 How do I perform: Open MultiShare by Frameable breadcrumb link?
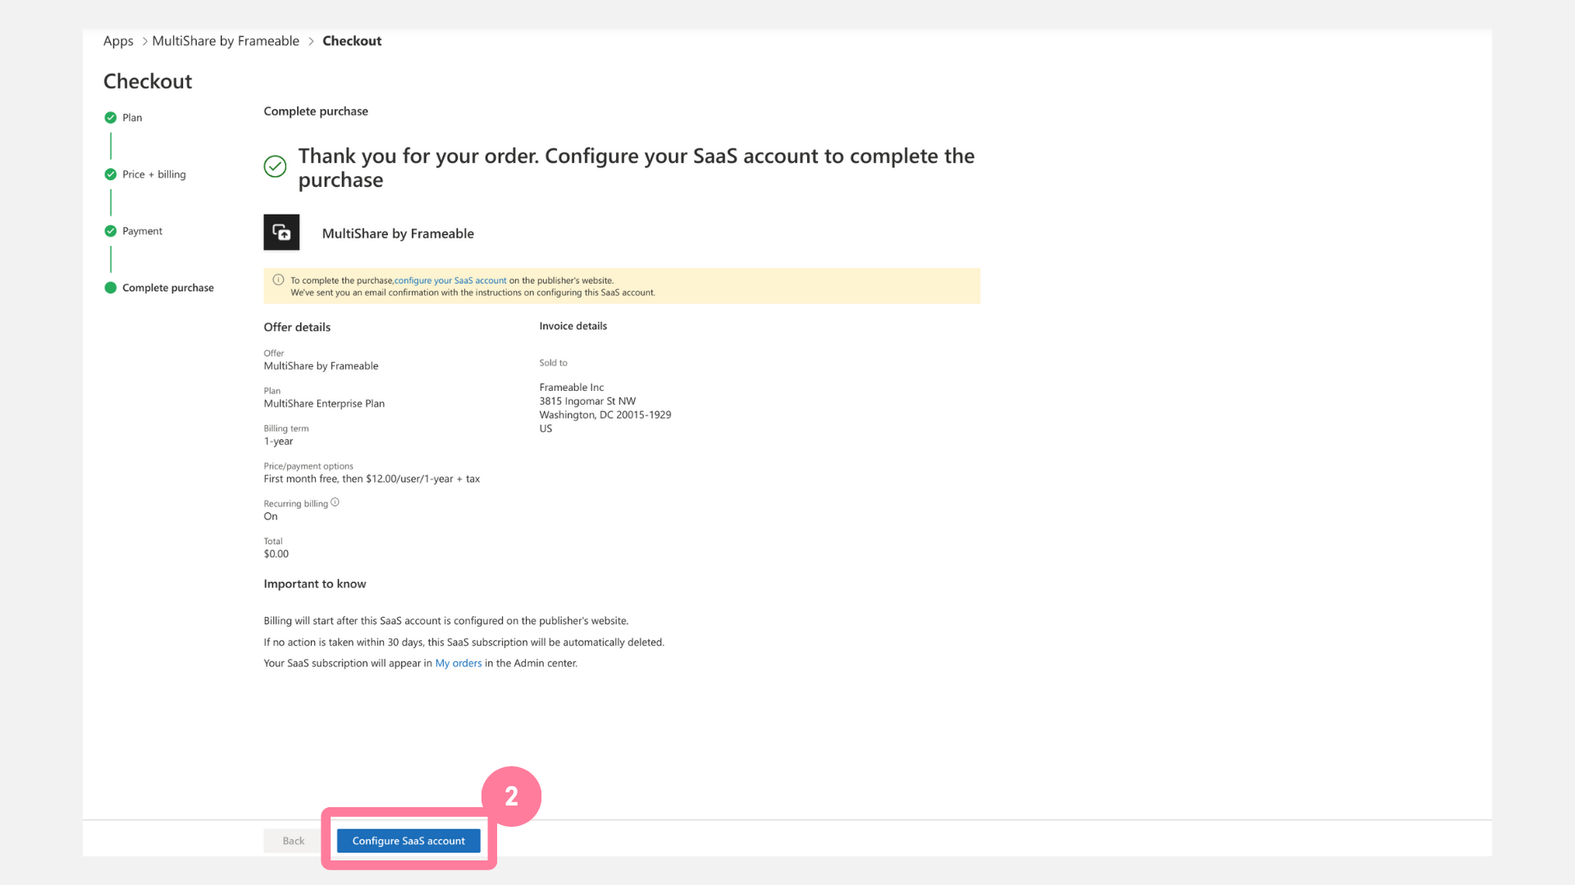pyautogui.click(x=226, y=41)
